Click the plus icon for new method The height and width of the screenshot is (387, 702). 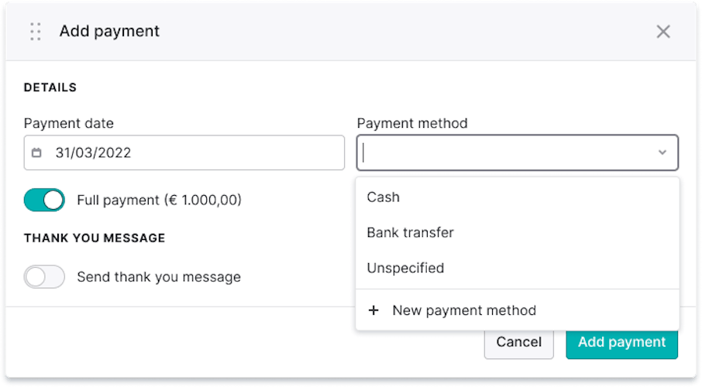373,310
